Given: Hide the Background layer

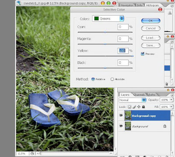Looking at the screenshot, I should [x=121, y=126].
